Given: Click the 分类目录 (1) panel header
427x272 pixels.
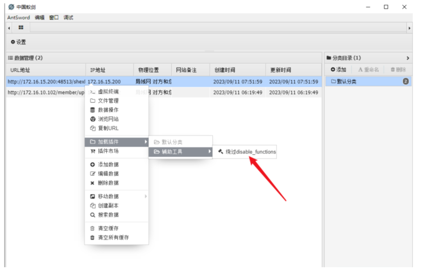Looking at the screenshot, I should tap(368, 58).
